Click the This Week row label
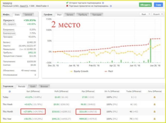 [x=8, y=104]
